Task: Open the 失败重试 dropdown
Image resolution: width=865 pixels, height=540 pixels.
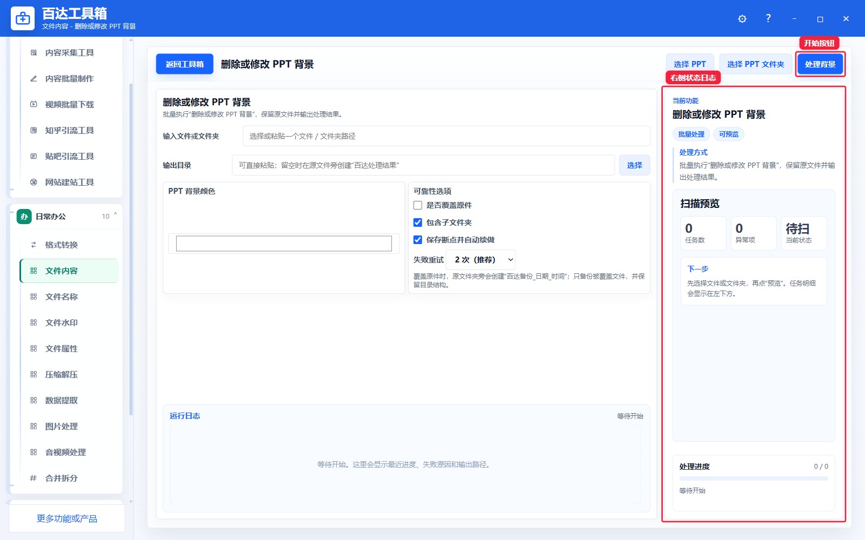Action: (x=481, y=260)
